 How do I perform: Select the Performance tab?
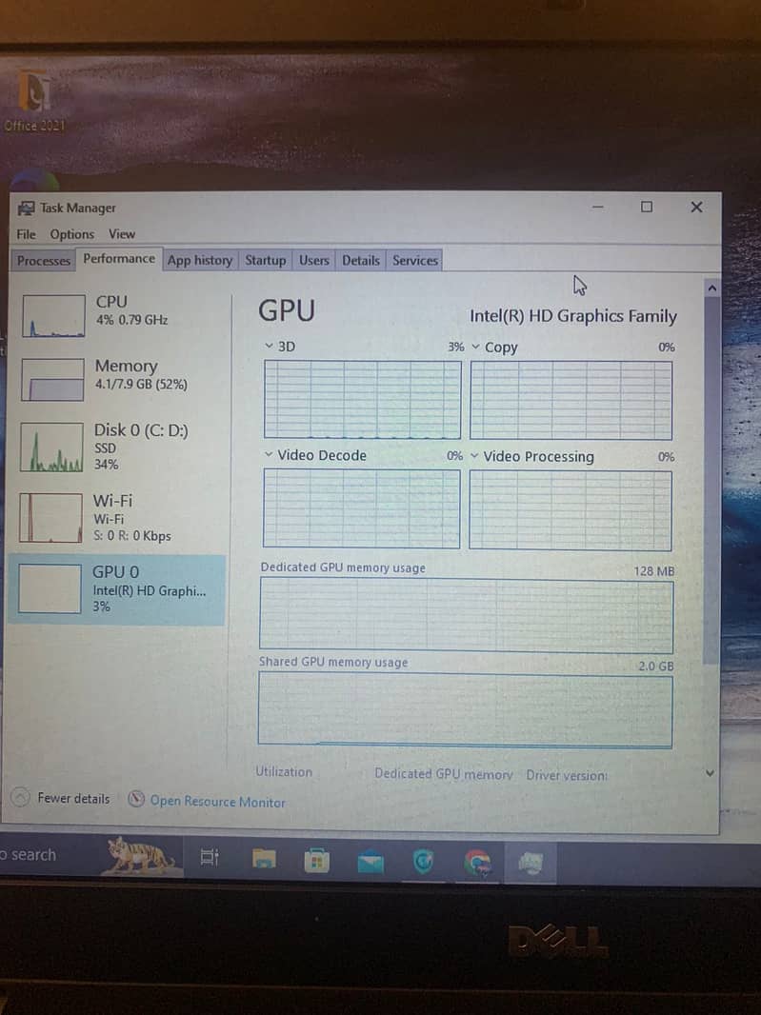click(119, 259)
